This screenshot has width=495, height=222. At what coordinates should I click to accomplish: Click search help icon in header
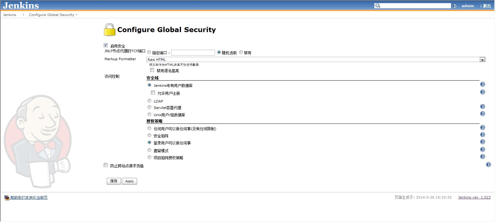click(x=454, y=6)
